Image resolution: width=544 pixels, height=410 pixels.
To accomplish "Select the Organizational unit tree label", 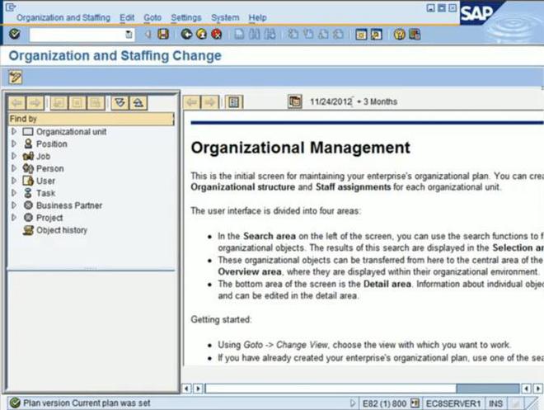I will click(x=72, y=131).
